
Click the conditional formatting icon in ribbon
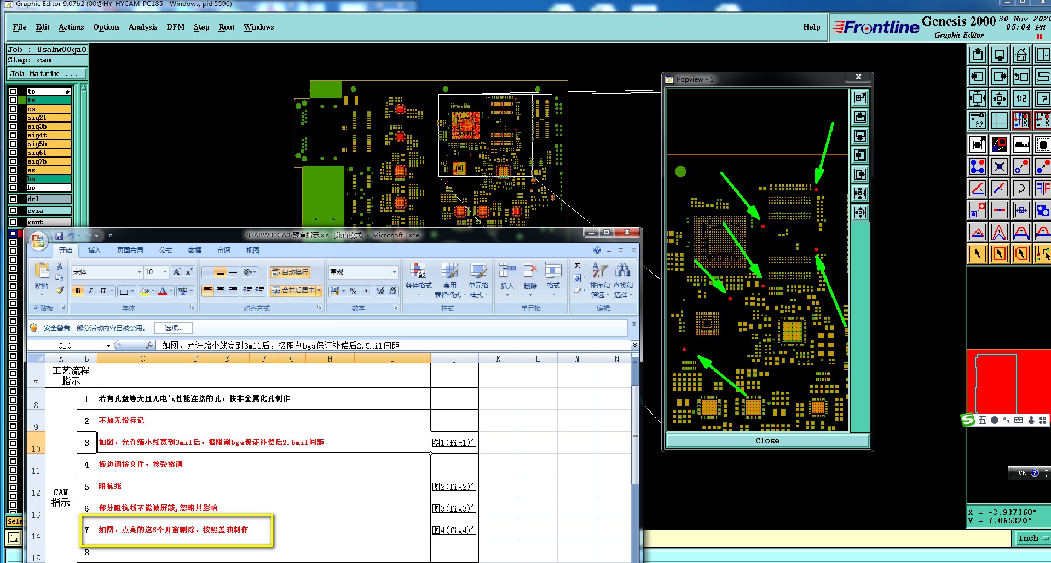(418, 270)
